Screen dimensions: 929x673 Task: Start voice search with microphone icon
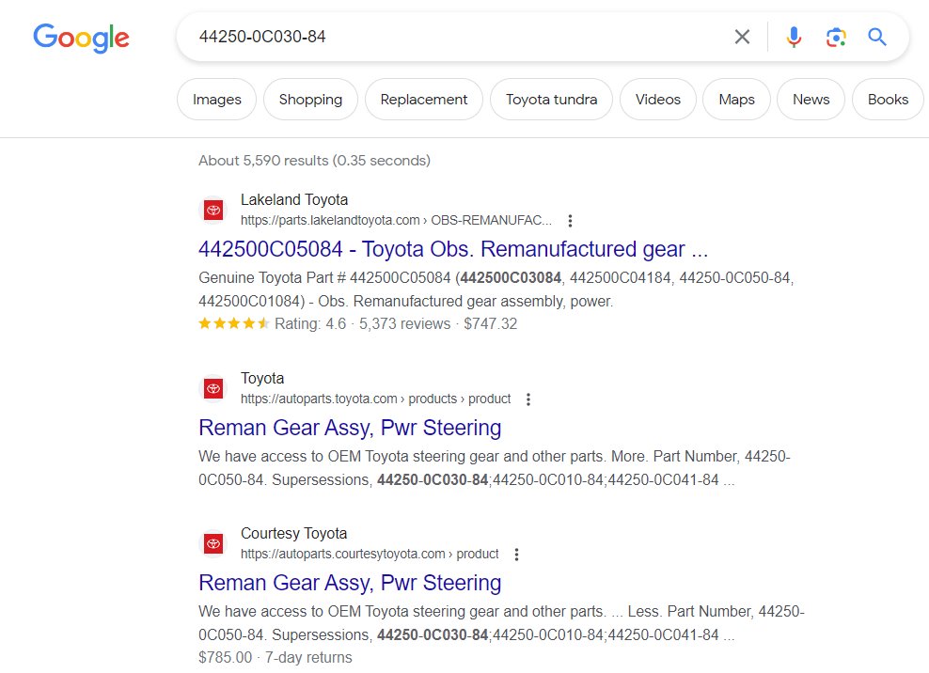(x=794, y=37)
